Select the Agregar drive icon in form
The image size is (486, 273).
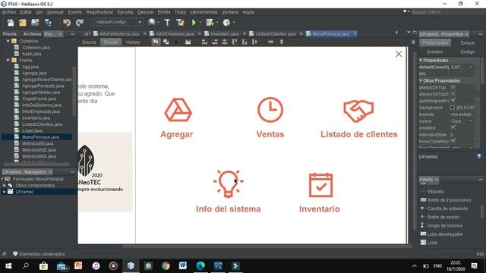[x=178, y=110]
